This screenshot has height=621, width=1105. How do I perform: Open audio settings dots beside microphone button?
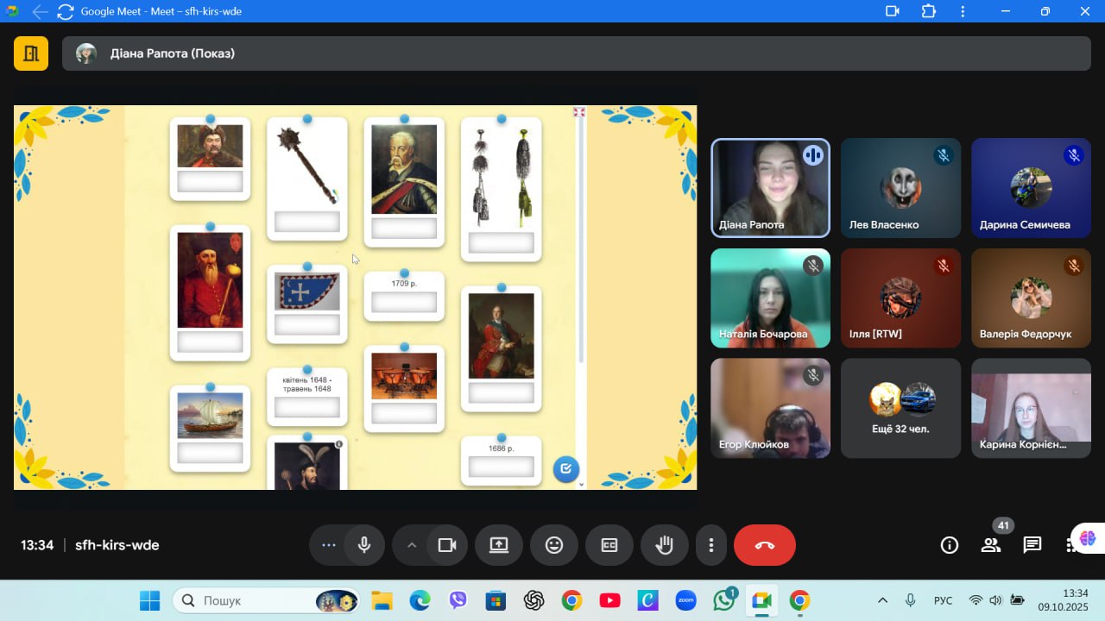click(x=328, y=545)
